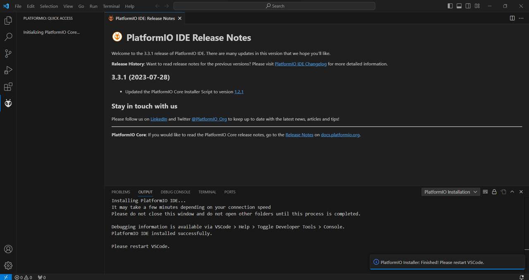Viewport: 529px width, 280px height.
Task: Click the ports forwarded indicator in status bar
Action: (41, 278)
